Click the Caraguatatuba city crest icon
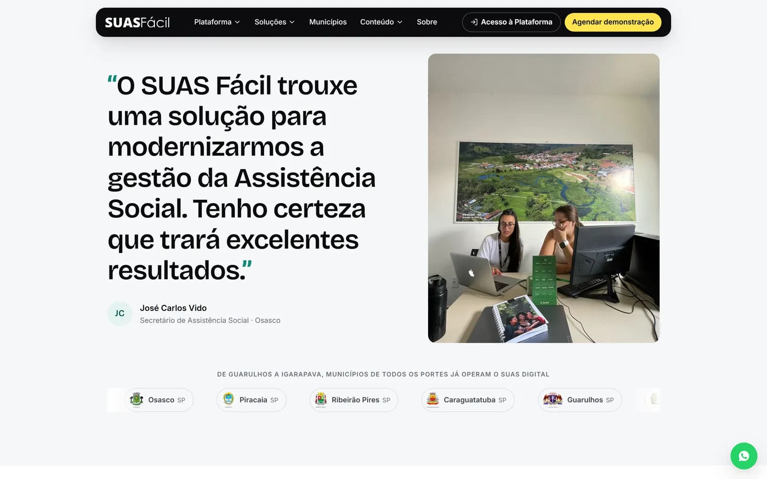 click(x=432, y=399)
